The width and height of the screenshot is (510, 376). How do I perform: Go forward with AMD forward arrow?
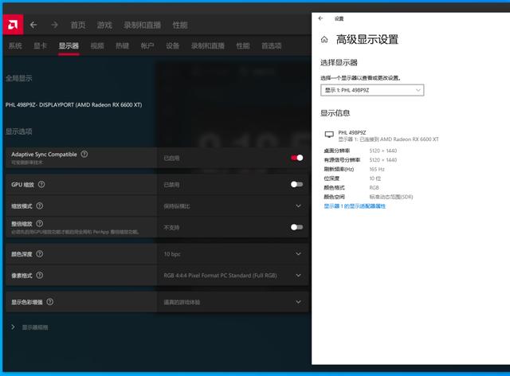coord(54,25)
